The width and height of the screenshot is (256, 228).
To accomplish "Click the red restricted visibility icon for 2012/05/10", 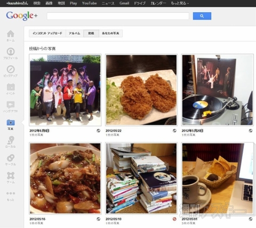I will [174, 219].
